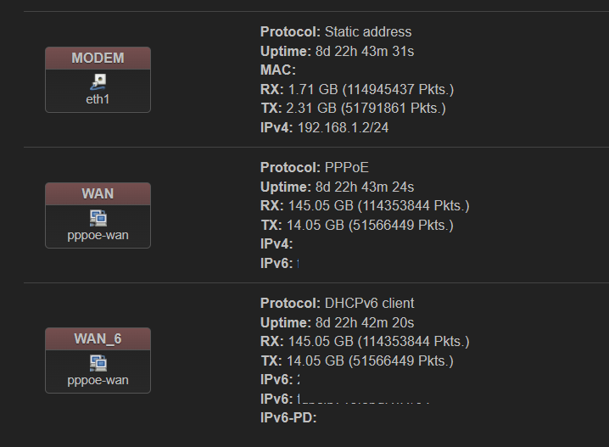Click the eth1 device label

coord(98,99)
